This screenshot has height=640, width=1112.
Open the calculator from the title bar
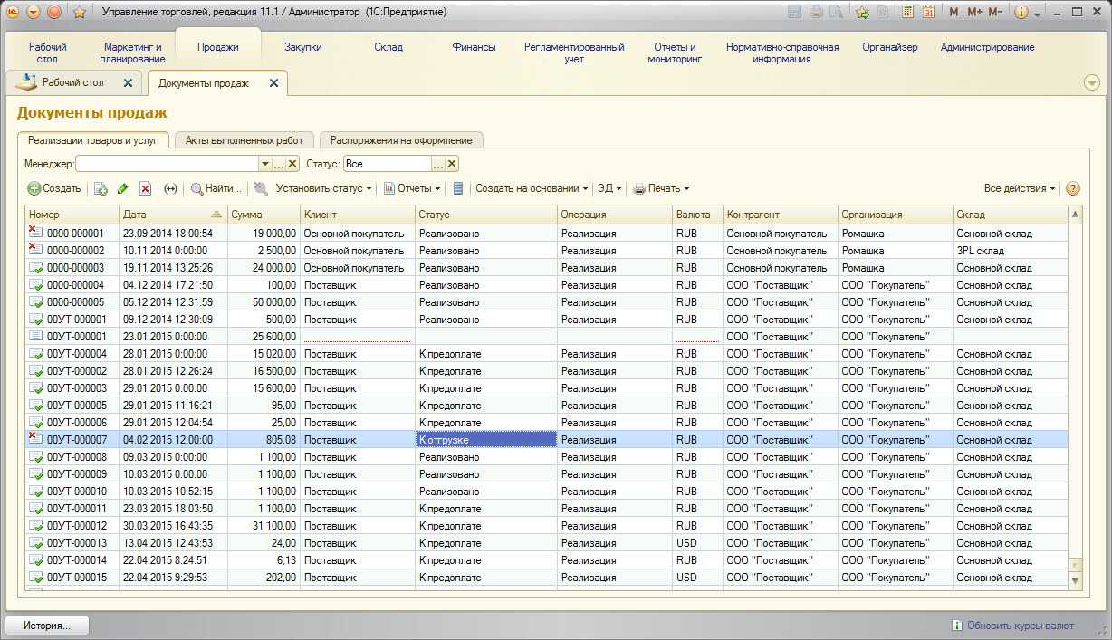907,13
